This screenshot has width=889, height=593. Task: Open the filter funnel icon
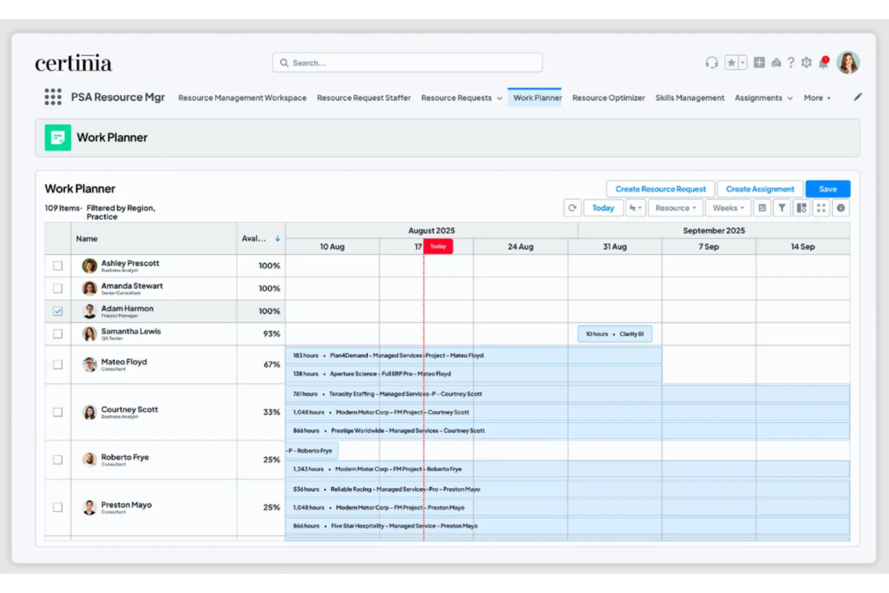[782, 208]
